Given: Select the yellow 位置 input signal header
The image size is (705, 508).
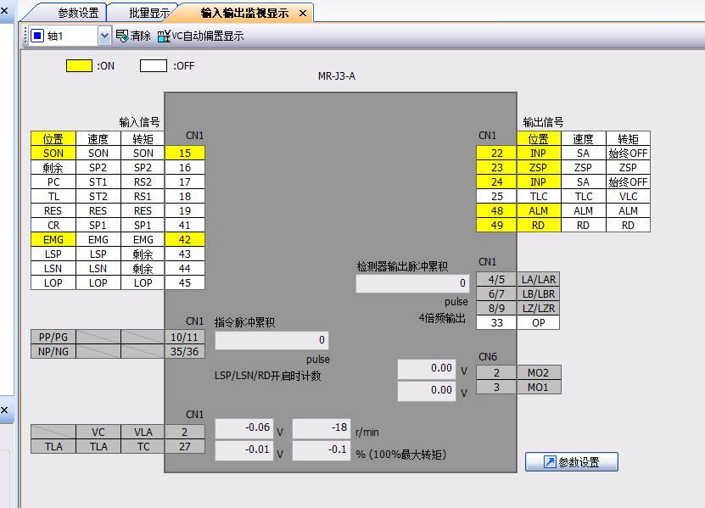Looking at the screenshot, I should 53,139.
